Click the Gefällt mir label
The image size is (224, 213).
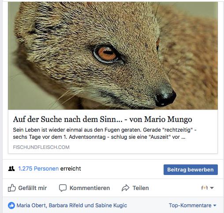pos(33,188)
